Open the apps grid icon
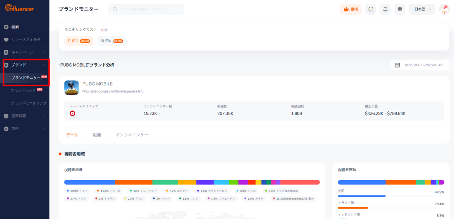 coord(400,9)
